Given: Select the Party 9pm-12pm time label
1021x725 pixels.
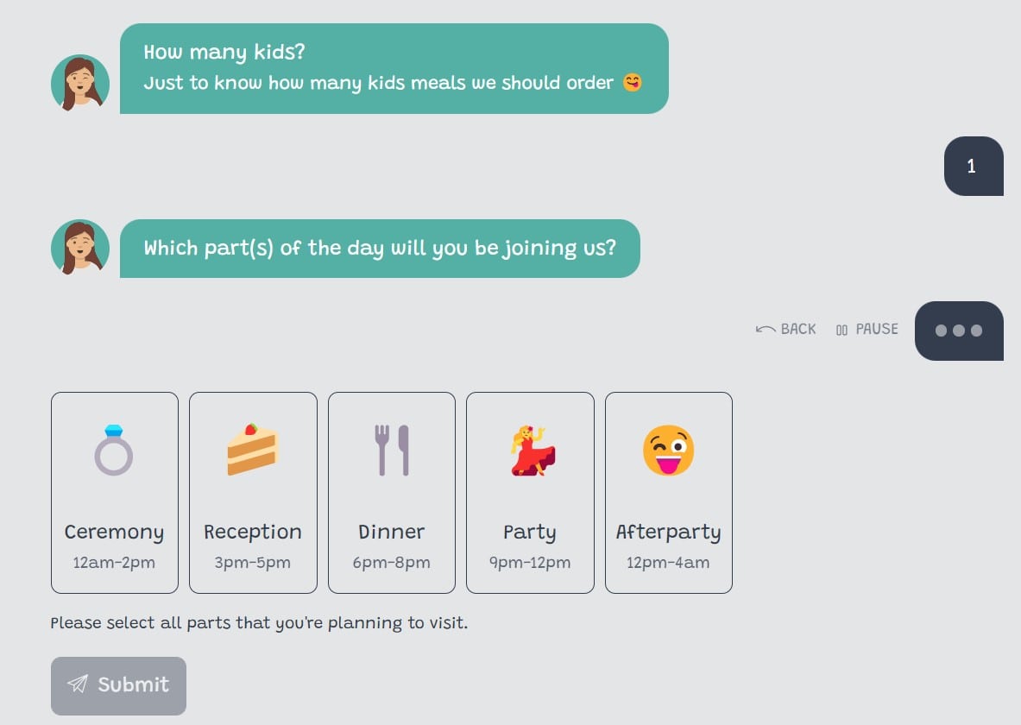Looking at the screenshot, I should [x=530, y=562].
